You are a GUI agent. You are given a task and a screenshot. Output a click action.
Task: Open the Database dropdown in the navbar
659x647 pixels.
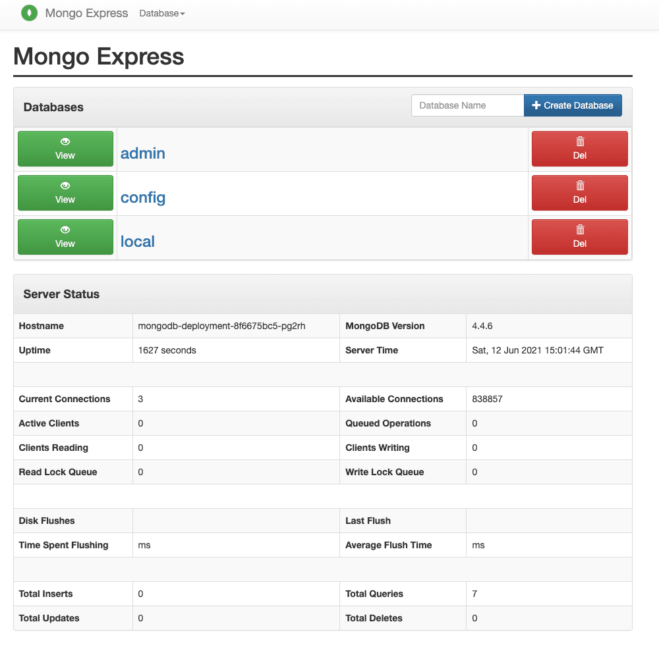coord(161,13)
